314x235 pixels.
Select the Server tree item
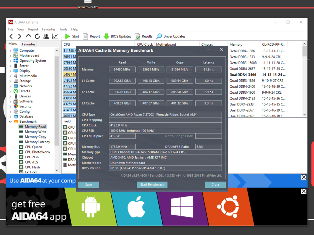24,66
